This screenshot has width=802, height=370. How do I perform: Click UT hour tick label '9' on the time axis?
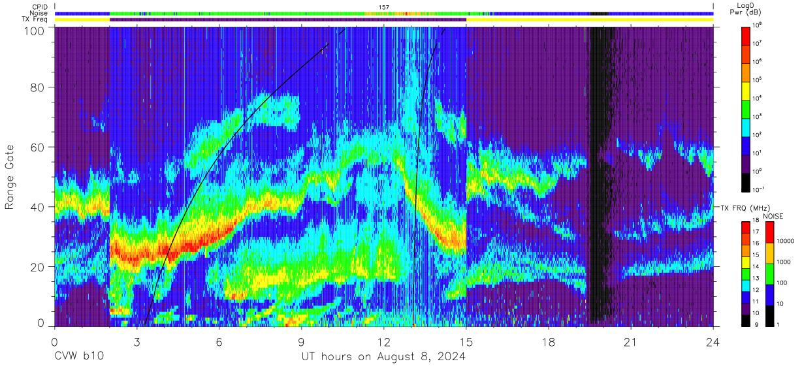point(302,341)
